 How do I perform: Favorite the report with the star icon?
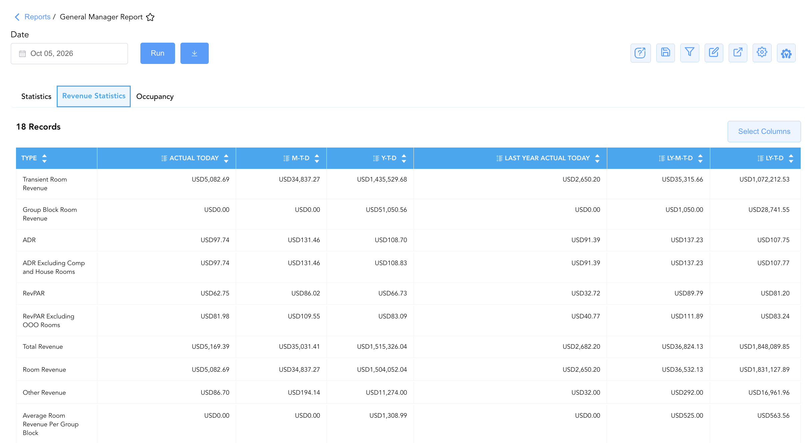[150, 17]
